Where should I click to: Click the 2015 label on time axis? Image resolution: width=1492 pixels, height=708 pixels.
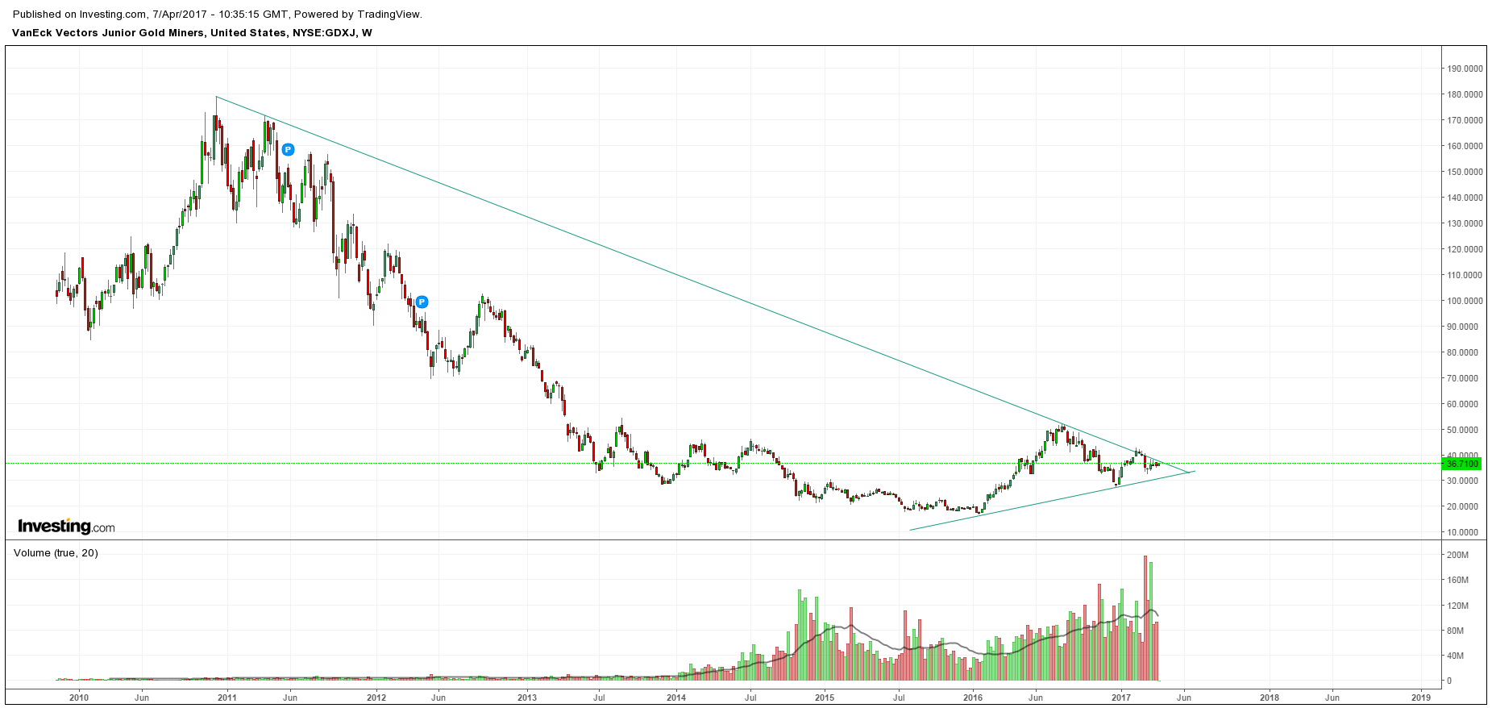click(x=825, y=698)
